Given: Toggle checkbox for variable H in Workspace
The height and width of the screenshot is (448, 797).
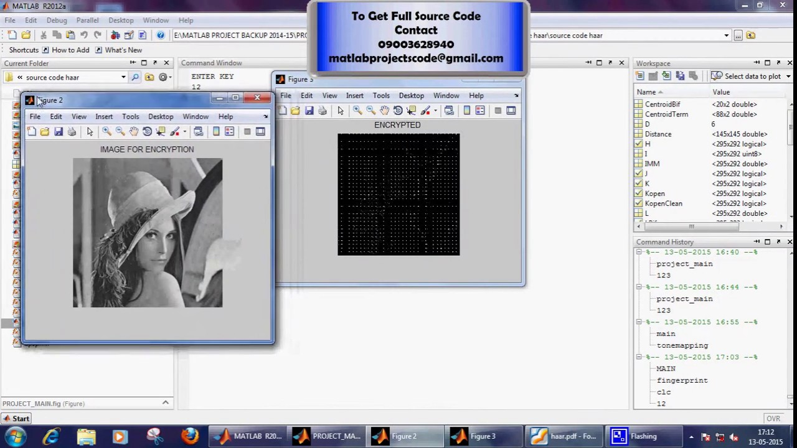Looking at the screenshot, I should click(x=638, y=144).
